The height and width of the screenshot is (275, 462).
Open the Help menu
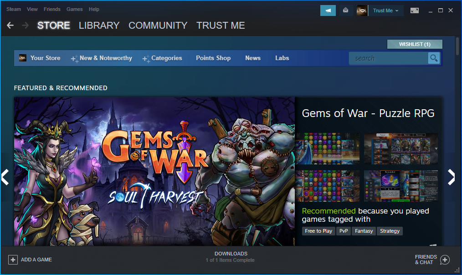click(x=94, y=9)
